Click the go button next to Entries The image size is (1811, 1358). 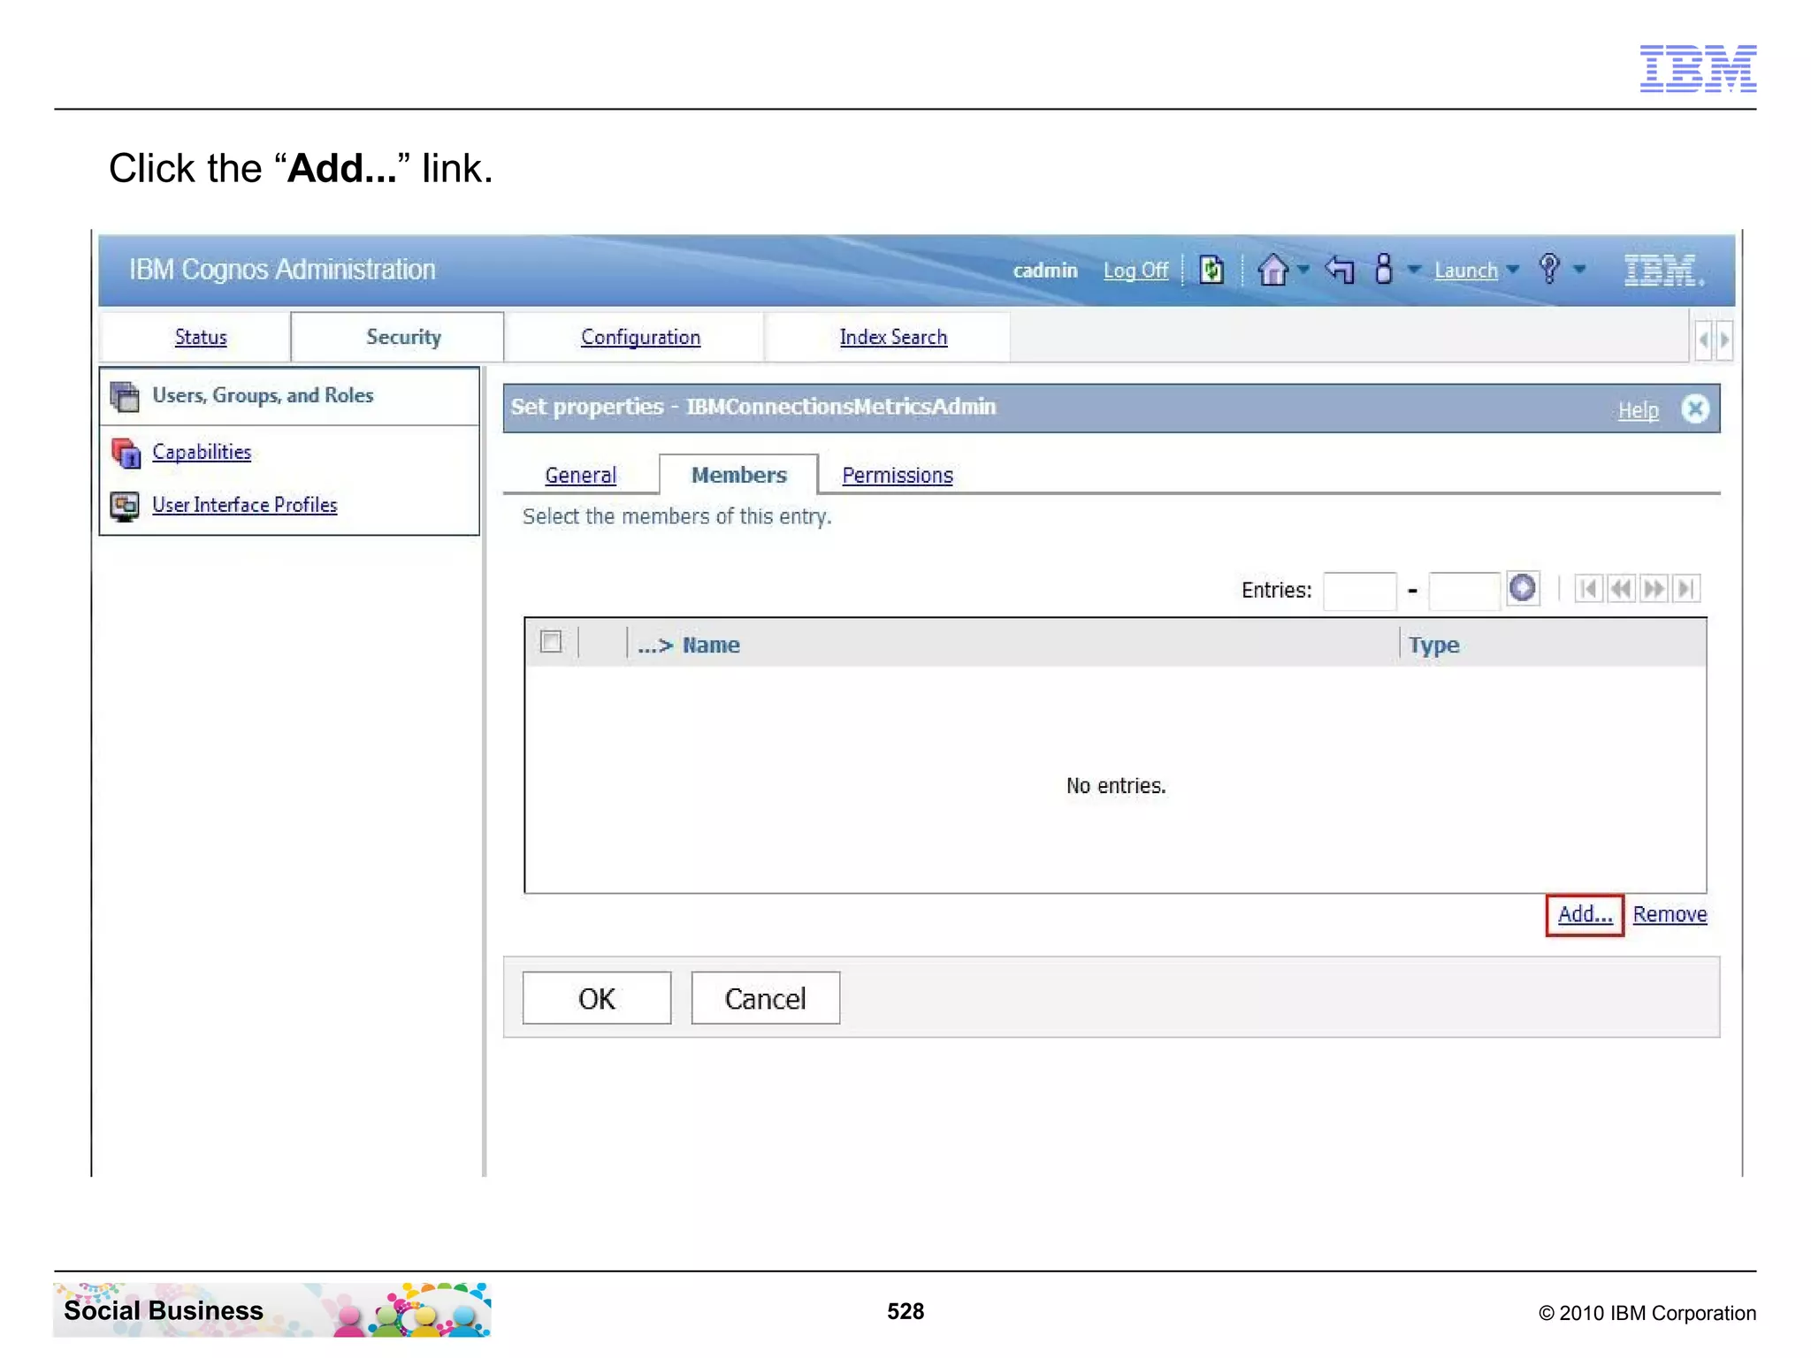(1523, 588)
